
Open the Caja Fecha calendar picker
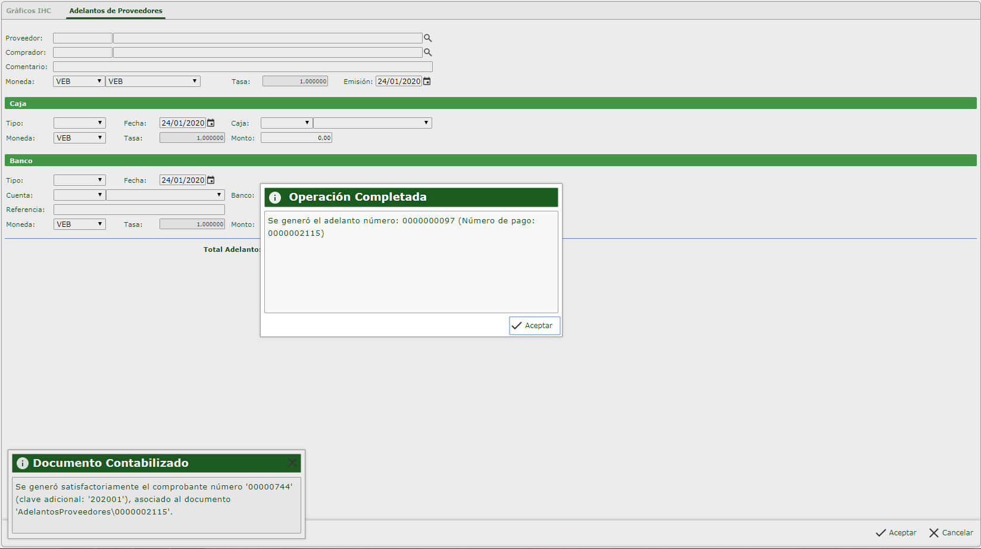[211, 123]
